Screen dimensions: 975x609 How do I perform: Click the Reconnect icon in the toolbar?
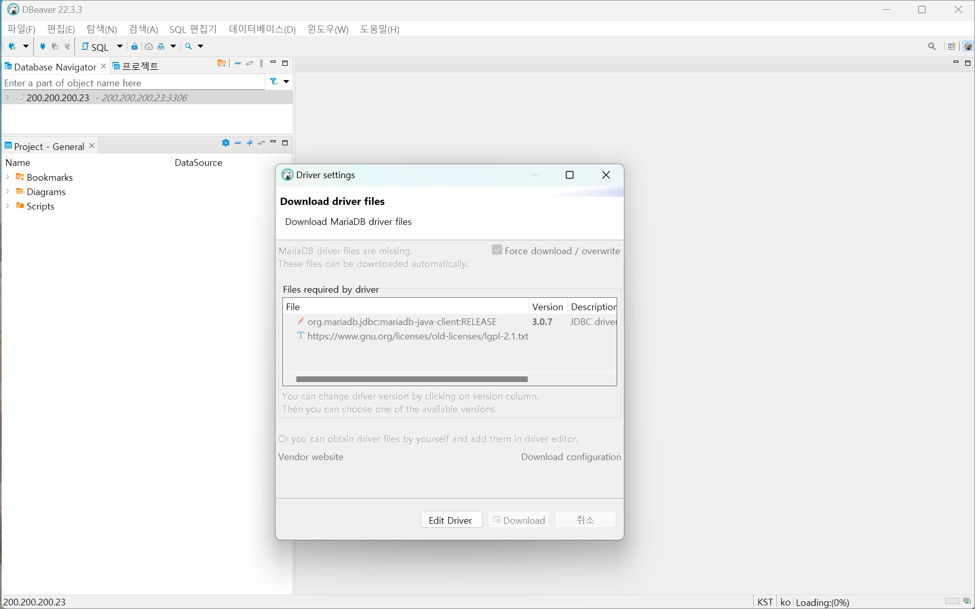(55, 46)
